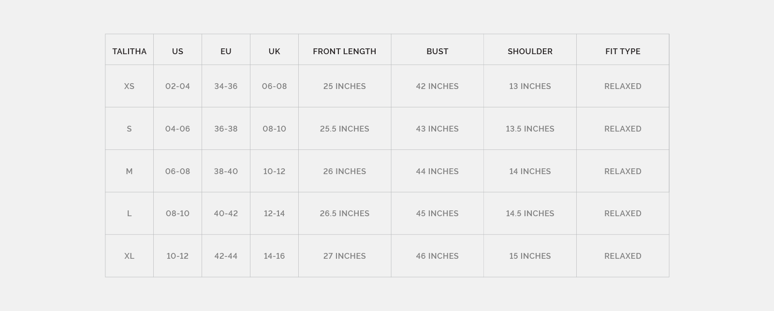Select the SHOULDER column header
The width and height of the screenshot is (774, 311).
point(530,51)
